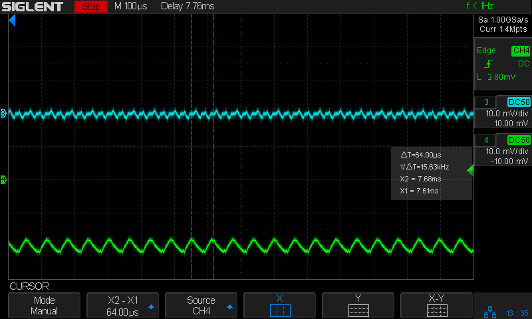Click the green trigger level arrow
Viewport: 532px width, 319px height.
tap(470, 171)
